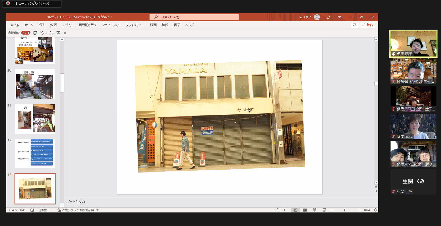441x226 pixels.
Task: Click the zoom in plus button
Action: click(360, 210)
